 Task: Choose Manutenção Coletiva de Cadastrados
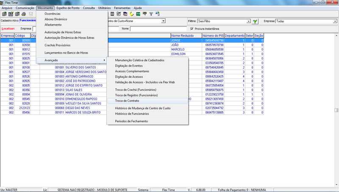(x=147, y=60)
